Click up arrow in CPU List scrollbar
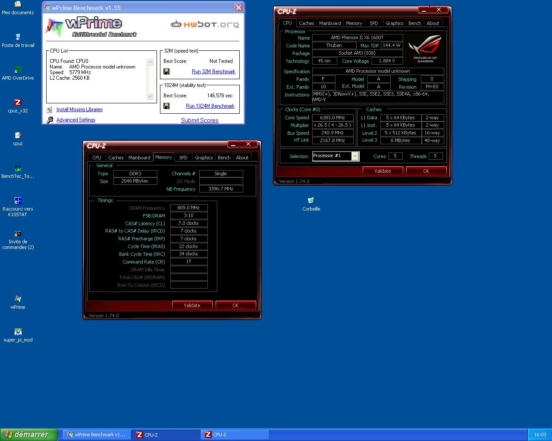 point(150,62)
